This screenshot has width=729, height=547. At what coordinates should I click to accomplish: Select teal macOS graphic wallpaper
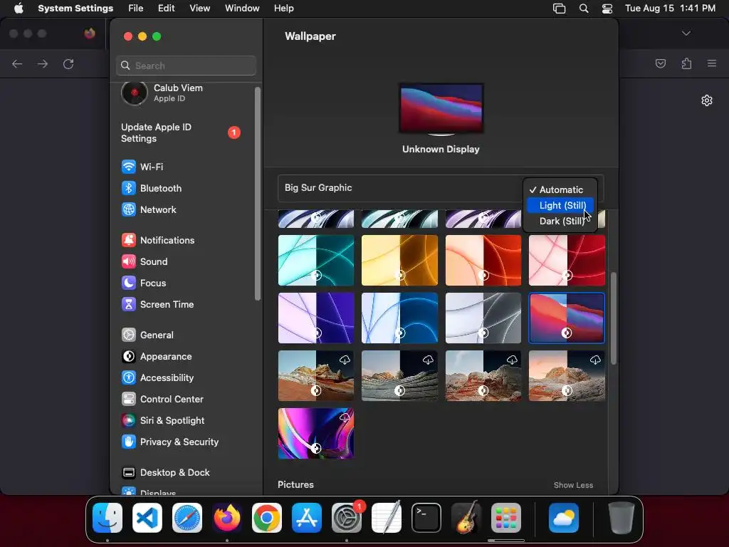(315, 260)
